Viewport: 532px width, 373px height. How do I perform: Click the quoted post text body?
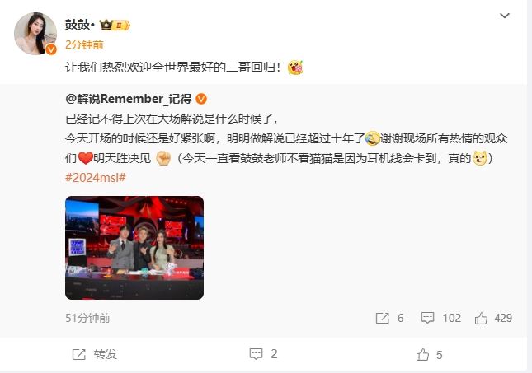pyautogui.click(x=286, y=138)
